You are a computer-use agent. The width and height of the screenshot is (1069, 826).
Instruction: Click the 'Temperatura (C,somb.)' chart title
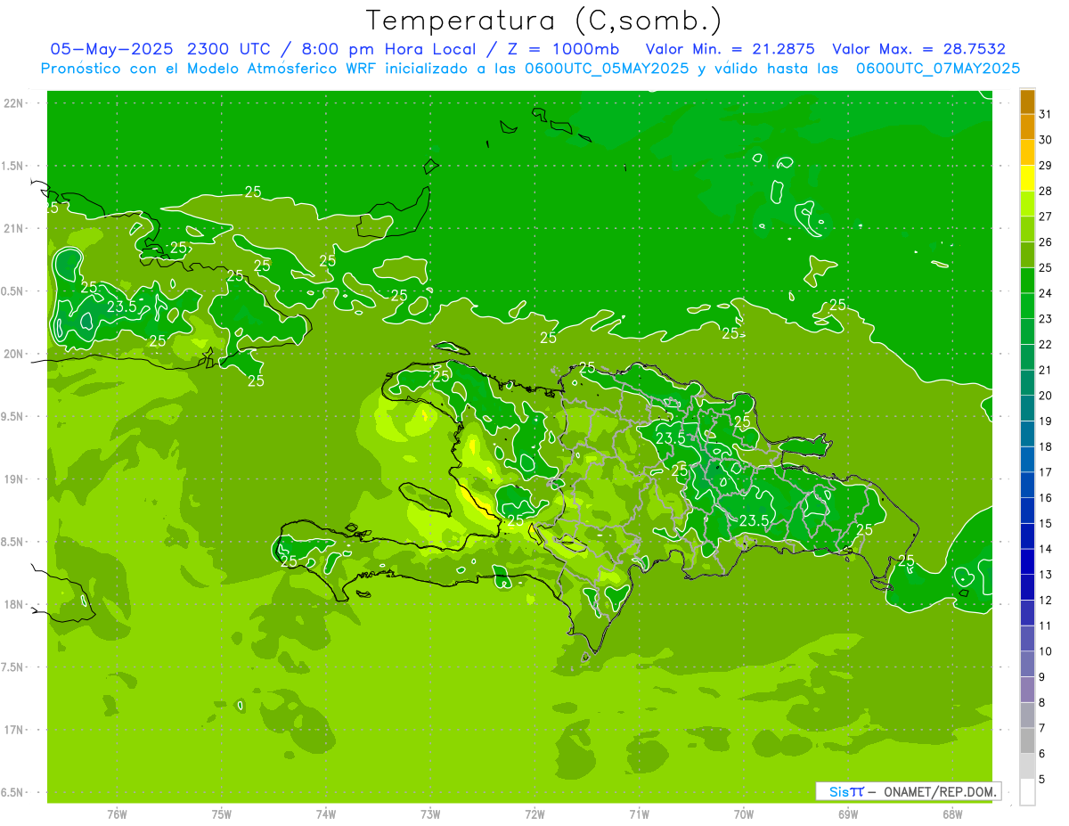point(544,20)
